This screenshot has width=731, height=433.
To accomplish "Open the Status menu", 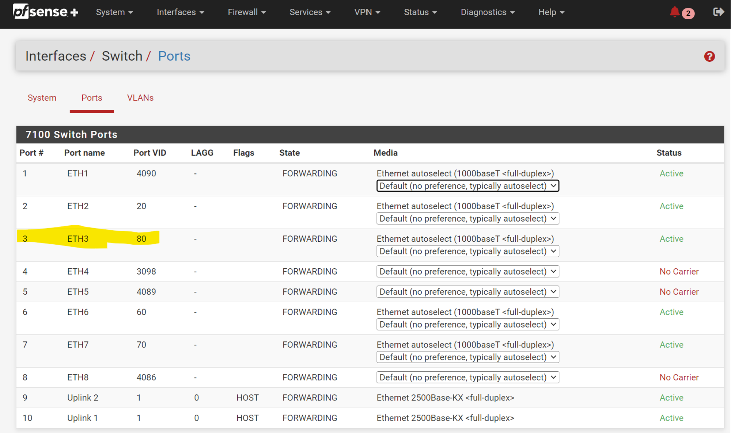I will coord(420,12).
